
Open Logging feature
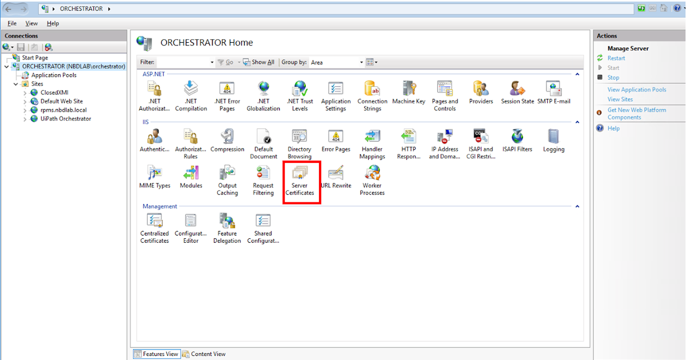click(x=553, y=141)
